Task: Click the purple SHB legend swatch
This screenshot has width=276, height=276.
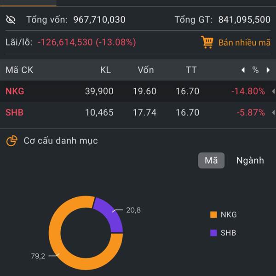Action: tap(213, 233)
